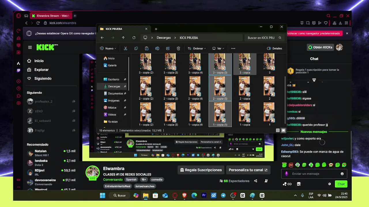369x207 pixels.
Task: Open emoji picker in chat message box
Action: coord(342,174)
